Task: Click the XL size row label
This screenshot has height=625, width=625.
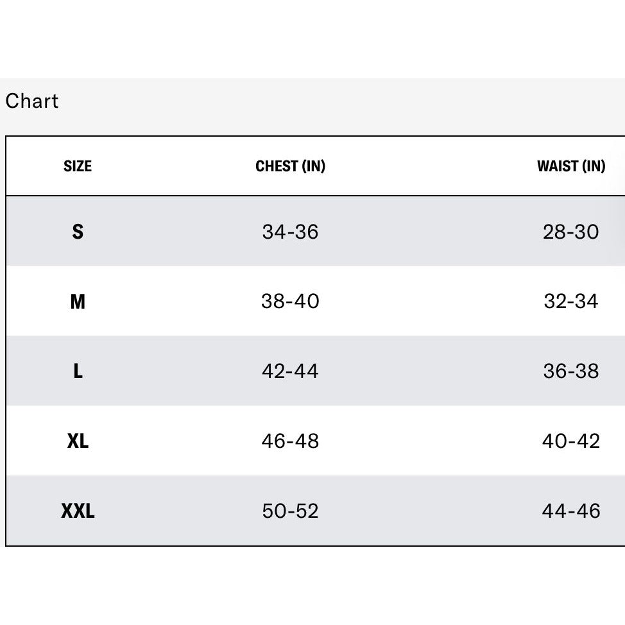Action: coord(78,441)
